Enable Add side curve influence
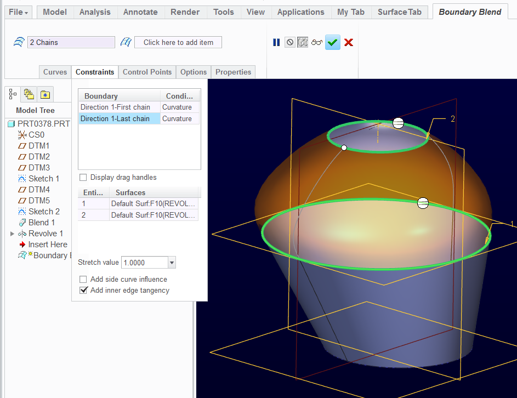The height and width of the screenshot is (398, 517). [x=83, y=279]
